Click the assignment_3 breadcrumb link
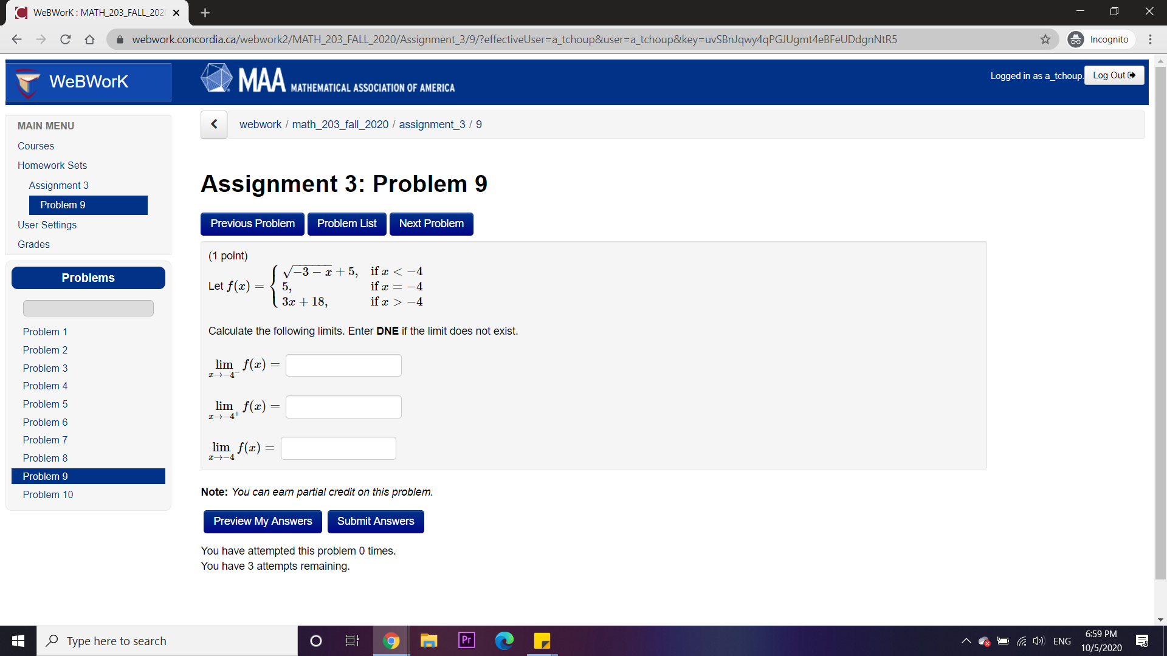1167x656 pixels. click(x=432, y=125)
